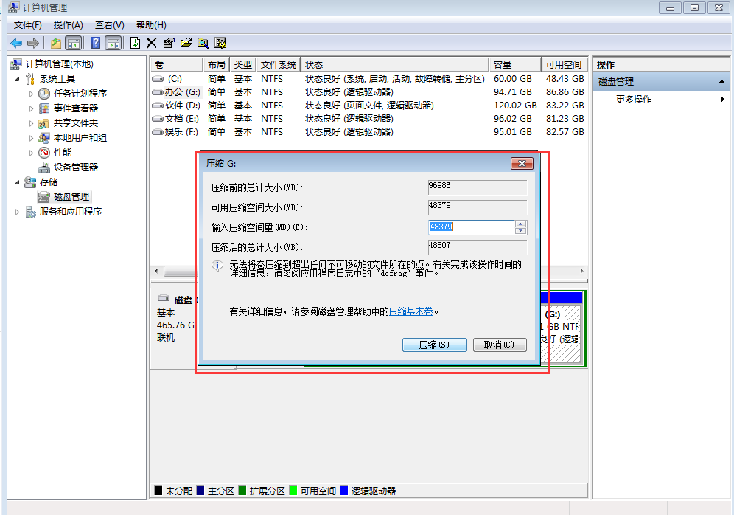
Task: Click the blue Help question-mark toolbar icon
Action: pos(96,43)
